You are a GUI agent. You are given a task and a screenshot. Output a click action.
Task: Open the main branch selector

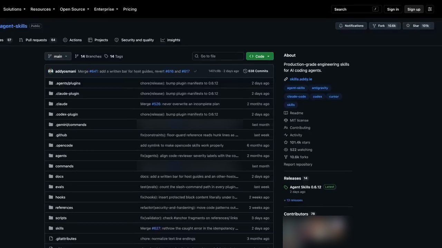pyautogui.click(x=58, y=56)
